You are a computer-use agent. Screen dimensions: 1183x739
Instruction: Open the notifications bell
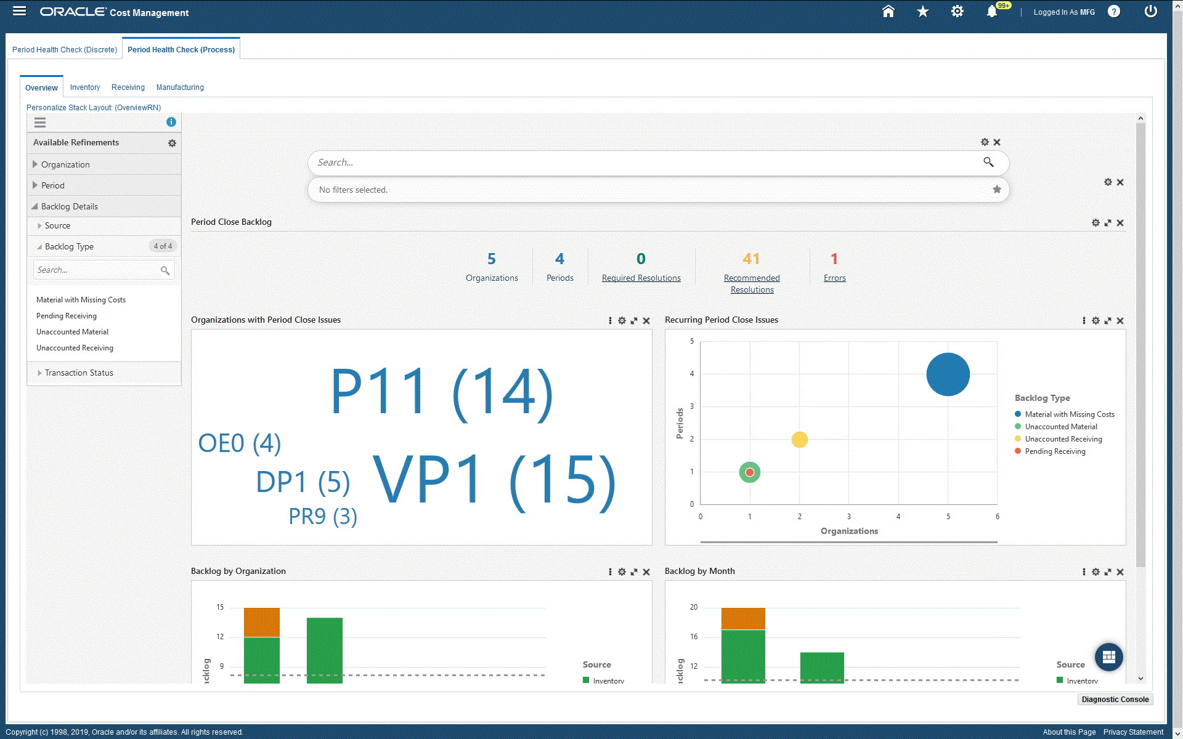991,12
